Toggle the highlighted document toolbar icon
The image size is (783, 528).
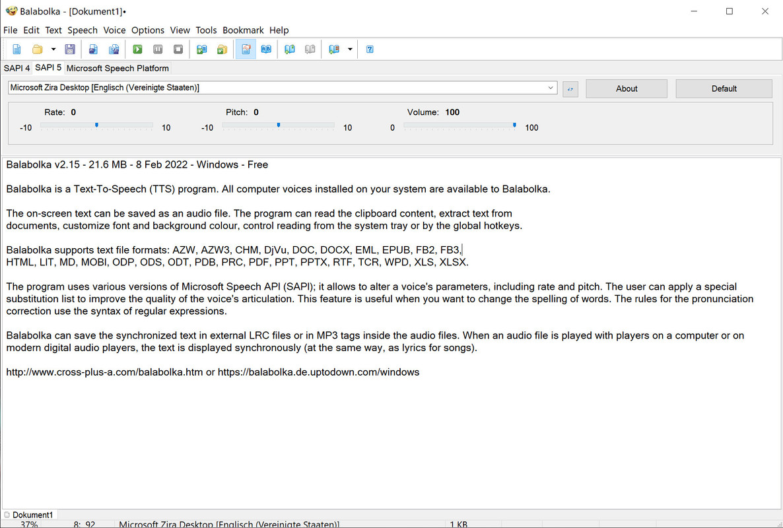[x=246, y=49]
